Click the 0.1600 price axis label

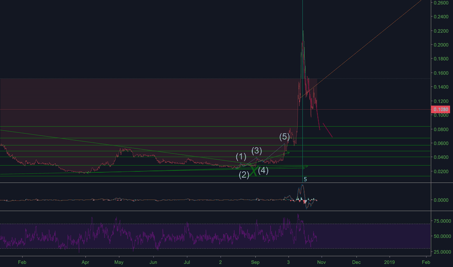pos(441,73)
